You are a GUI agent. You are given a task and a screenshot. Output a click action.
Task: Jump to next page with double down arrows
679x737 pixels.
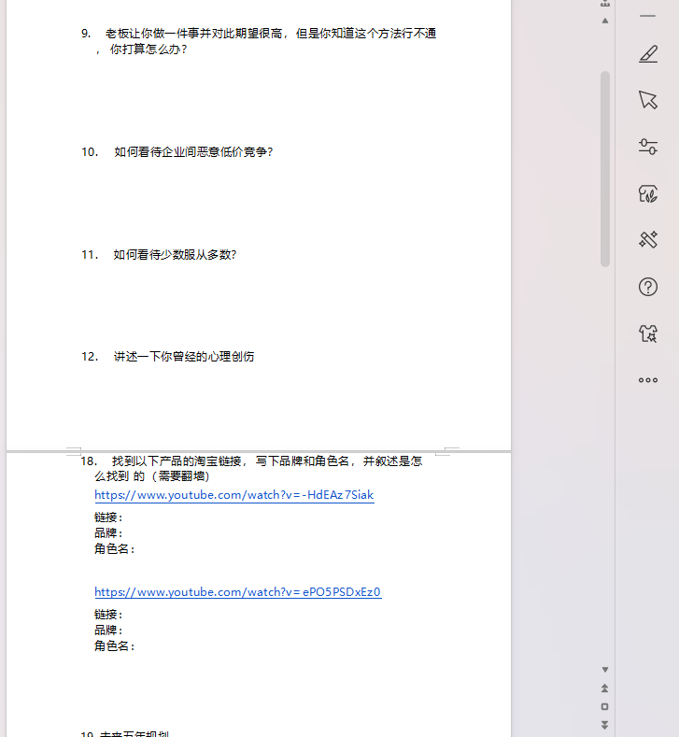point(605,725)
